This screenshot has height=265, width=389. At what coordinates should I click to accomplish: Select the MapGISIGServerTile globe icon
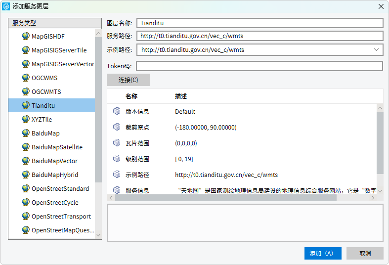pyautogui.click(x=26, y=50)
